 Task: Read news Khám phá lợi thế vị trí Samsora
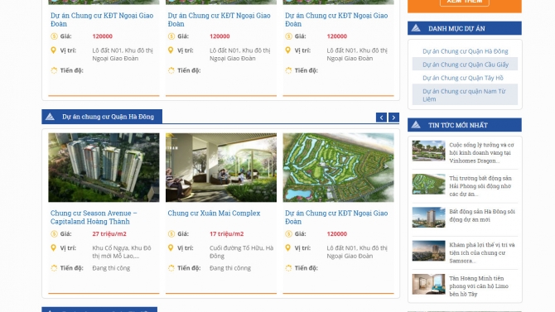482,252
